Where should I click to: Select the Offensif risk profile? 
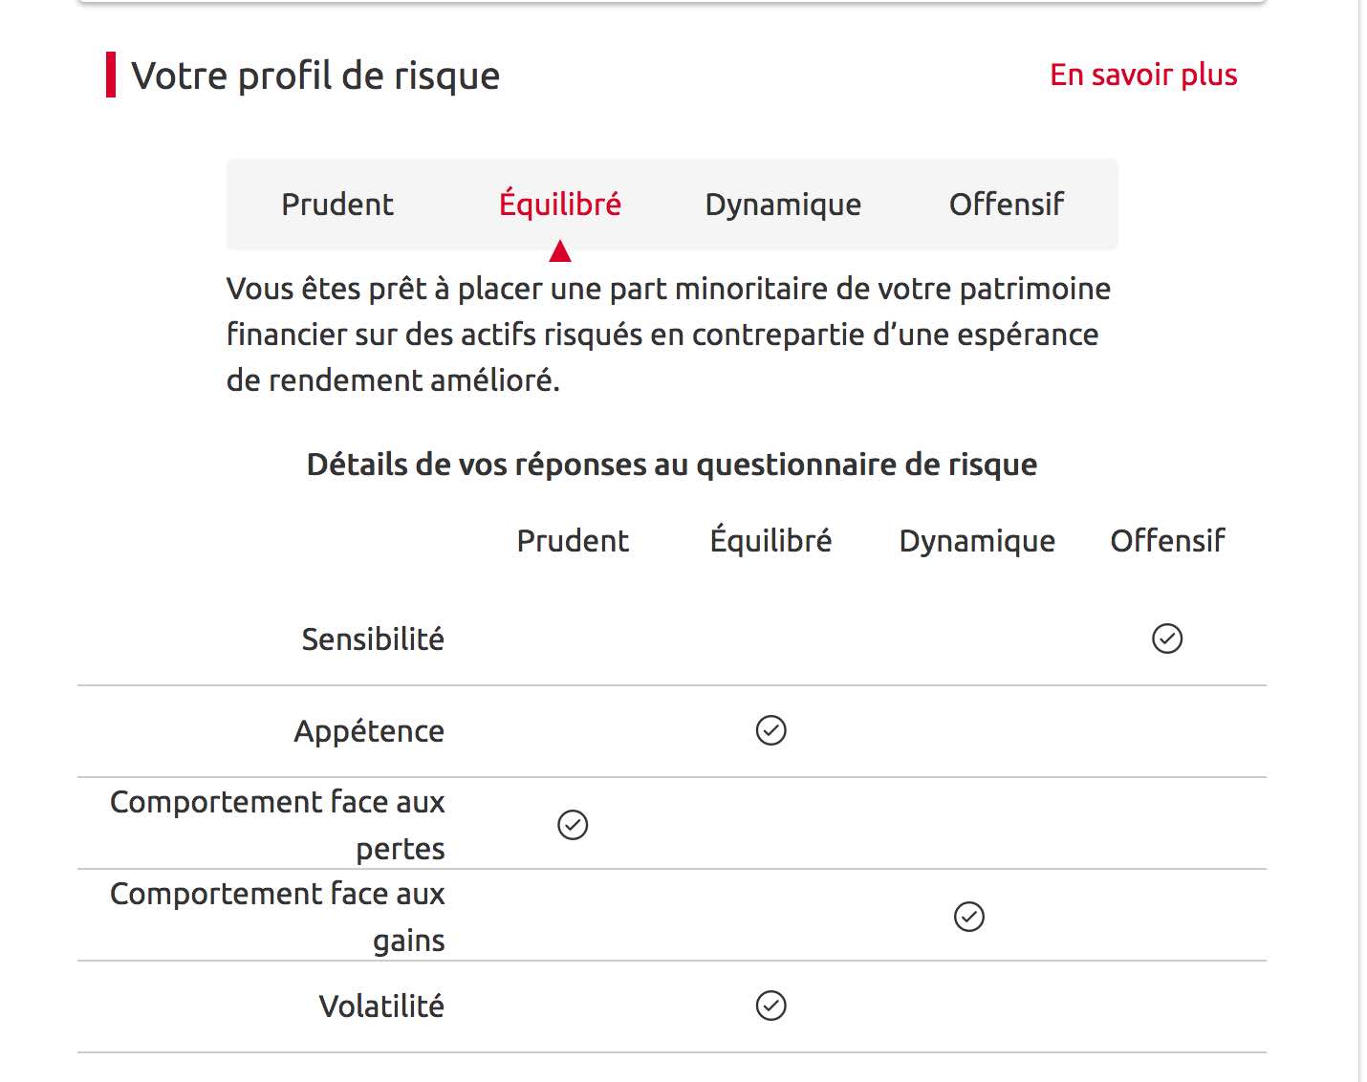click(1007, 205)
